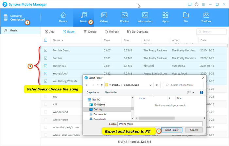The width and height of the screenshot is (229, 146).
Task: Click the Search iPhone Music field
Action: (183, 85)
